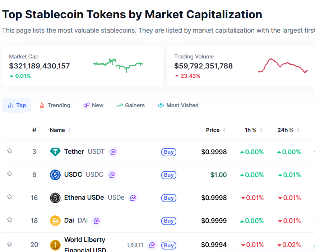Screen dimensions: 315x252
Task: Click the Dai coin logo icon
Action: (x=55, y=221)
